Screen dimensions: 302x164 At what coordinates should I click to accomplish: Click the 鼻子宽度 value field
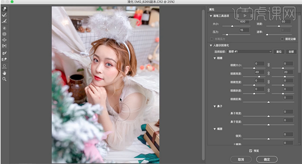click(x=288, y=120)
